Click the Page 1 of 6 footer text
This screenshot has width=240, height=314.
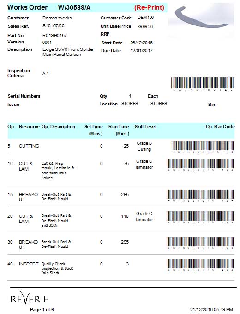pos(42,309)
